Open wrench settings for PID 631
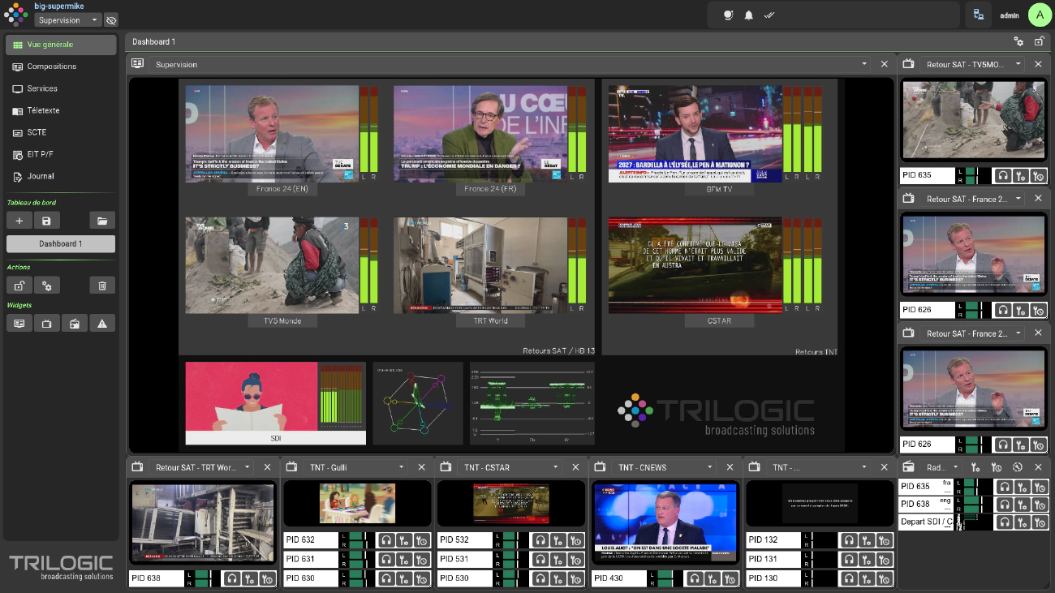This screenshot has width=1055, height=593. click(404, 559)
